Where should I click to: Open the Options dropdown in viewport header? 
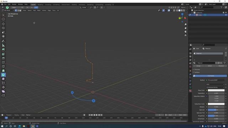click(184, 7)
